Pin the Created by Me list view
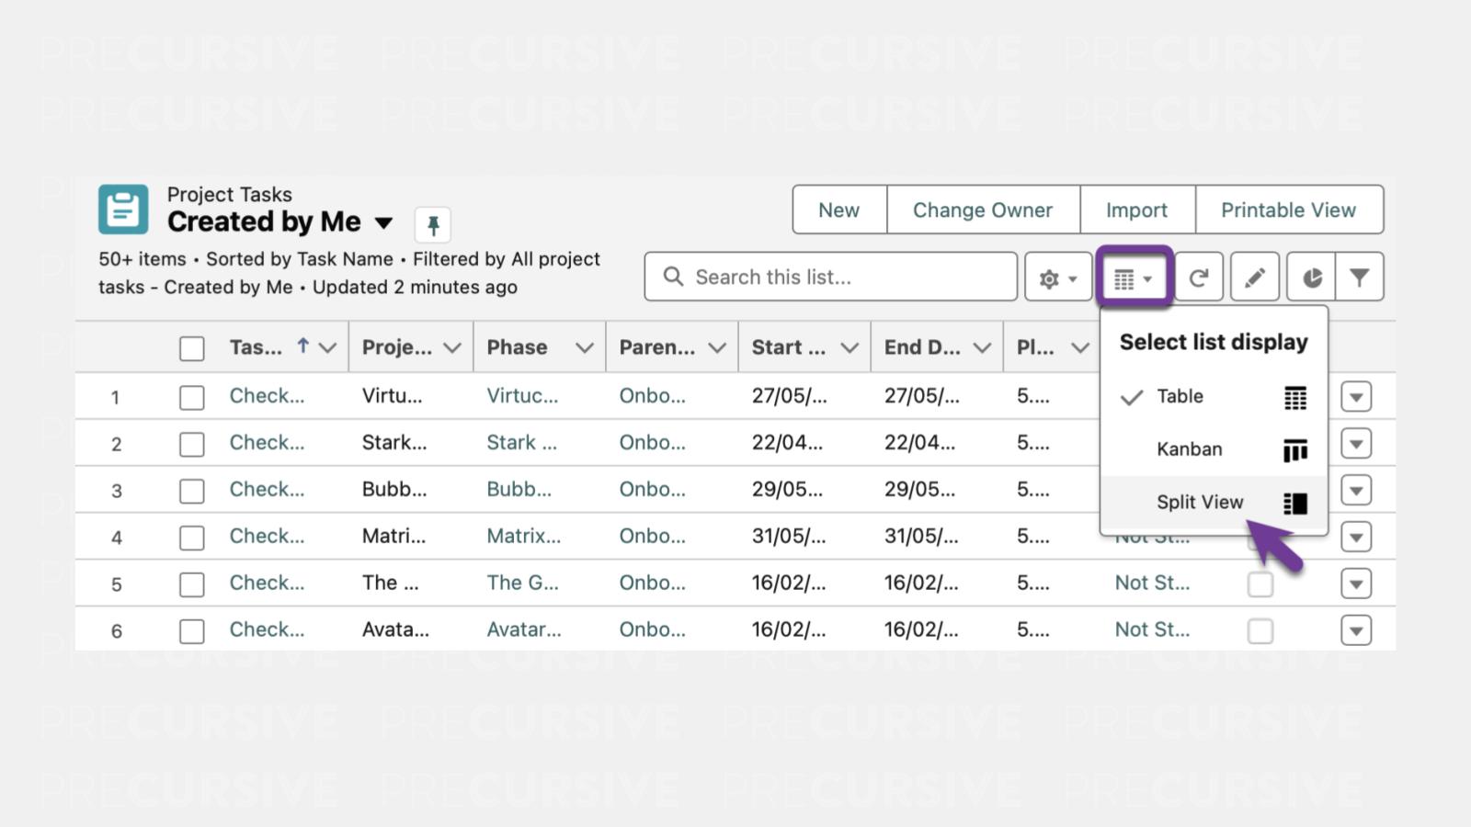Screen dimensions: 1471x827 pyautogui.click(x=433, y=224)
